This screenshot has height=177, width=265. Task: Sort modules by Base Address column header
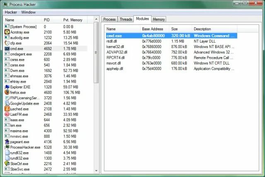[154, 29]
